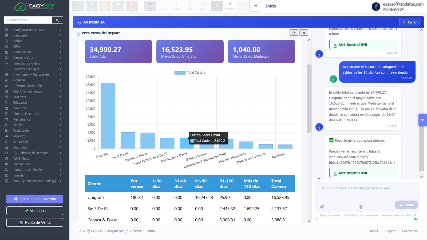Open the filter icon tab on right edge
Screen dimensions: 427x240
(x=423, y=120)
